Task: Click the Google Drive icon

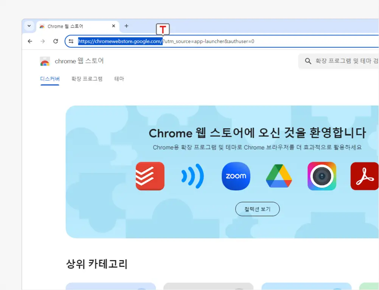Action: 279,176
